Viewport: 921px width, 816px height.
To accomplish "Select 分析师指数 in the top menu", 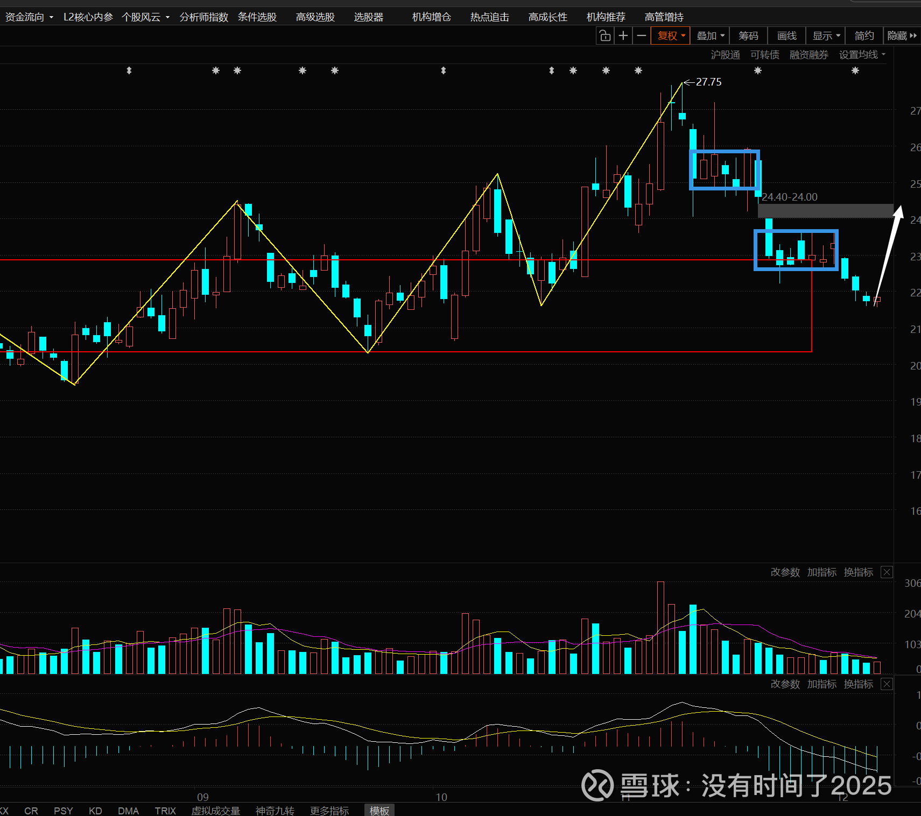I will tap(204, 17).
